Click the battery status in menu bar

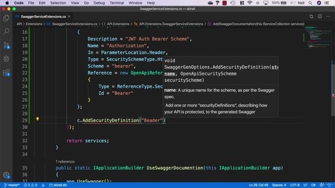click(279, 3)
